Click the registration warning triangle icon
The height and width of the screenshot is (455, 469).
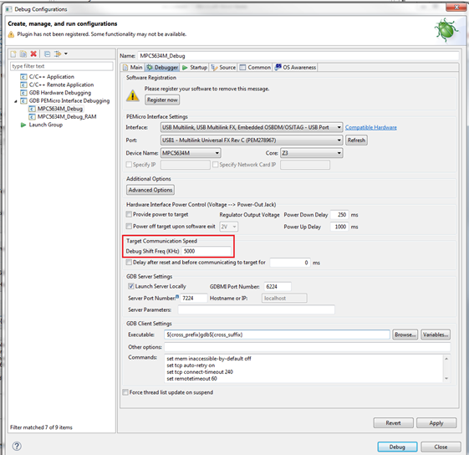(x=132, y=96)
